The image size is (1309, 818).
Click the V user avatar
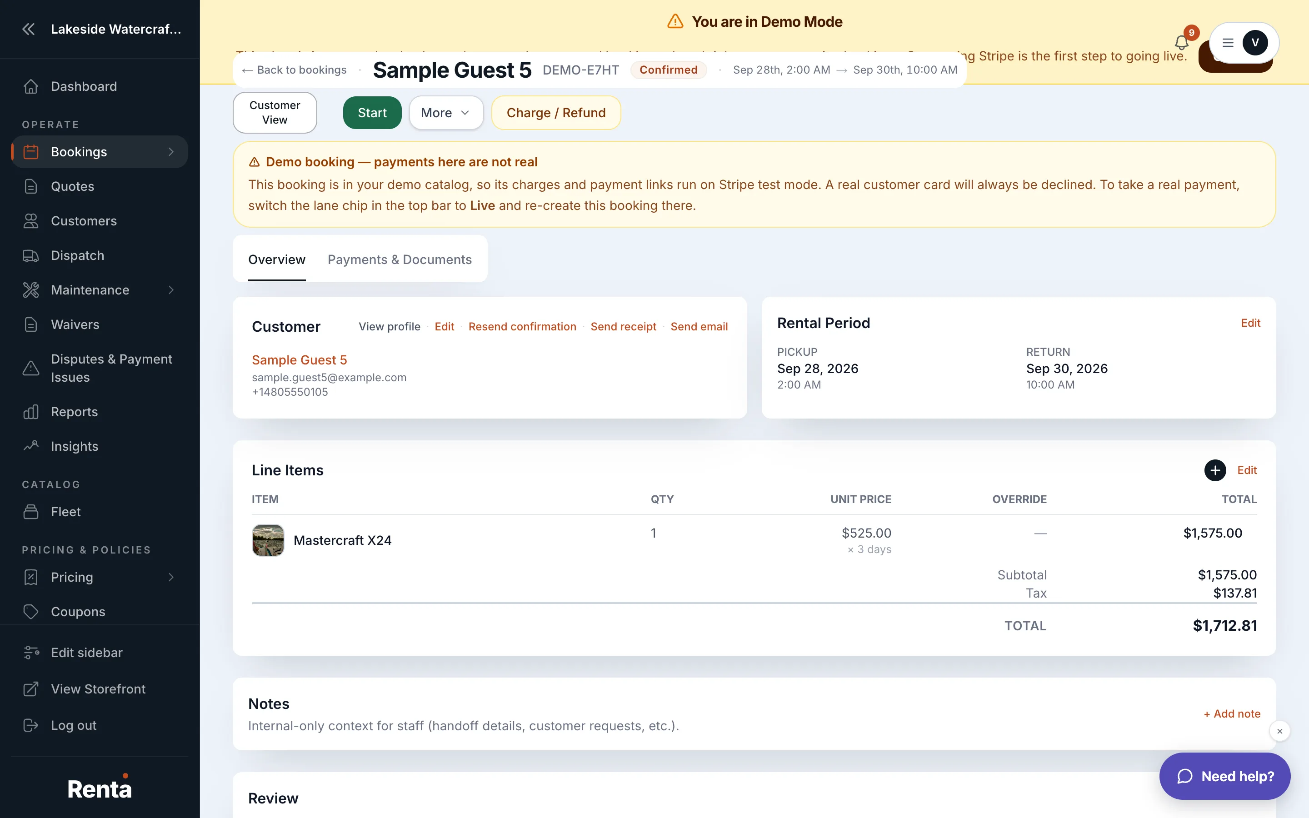pos(1255,43)
